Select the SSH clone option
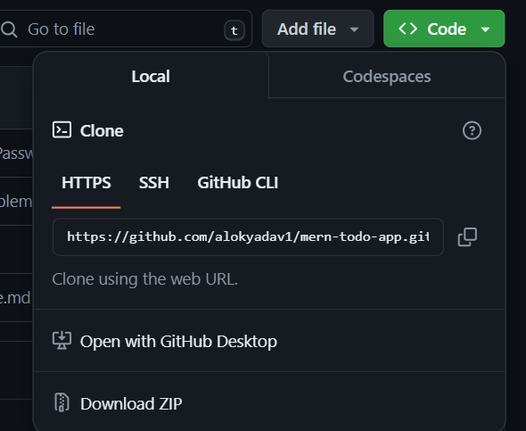This screenshot has height=431, width=526. tap(154, 183)
